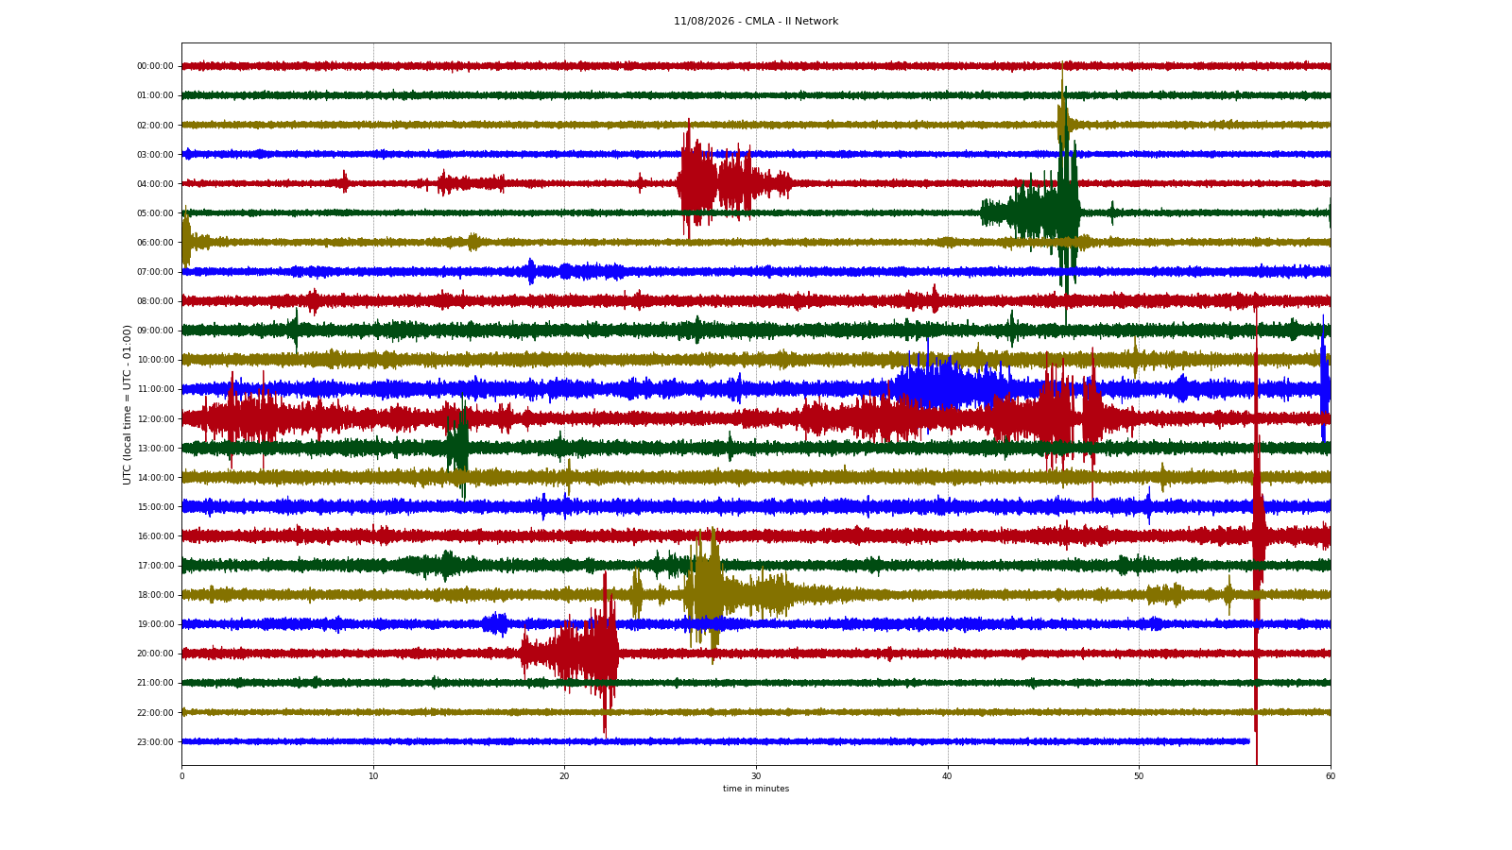
Task: Select the "04:00:00" trace label
Action: coord(155,183)
